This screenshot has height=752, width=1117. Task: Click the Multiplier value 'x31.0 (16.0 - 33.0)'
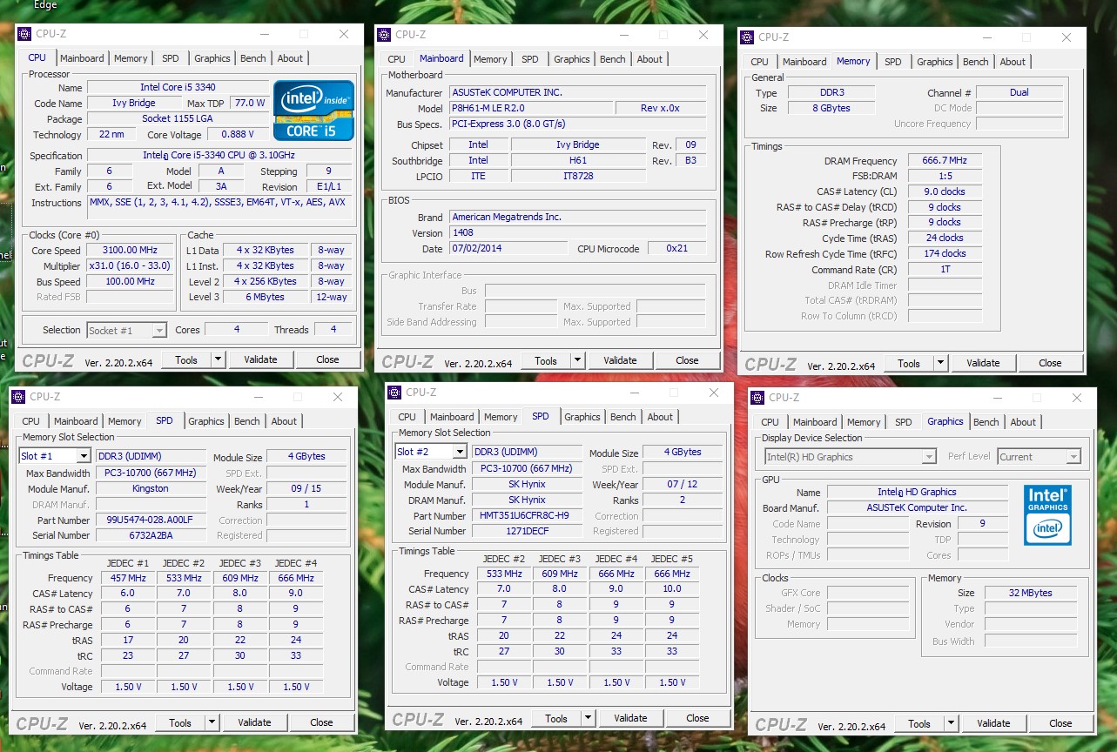(x=131, y=266)
